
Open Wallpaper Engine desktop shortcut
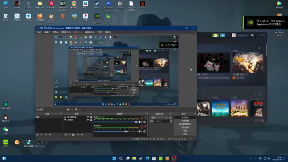108,6
